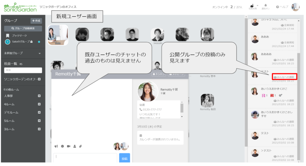Image resolution: width=306 pixels, height=166 pixels.
Task: Select the iwasaki member avatar
Action: coord(157,35)
